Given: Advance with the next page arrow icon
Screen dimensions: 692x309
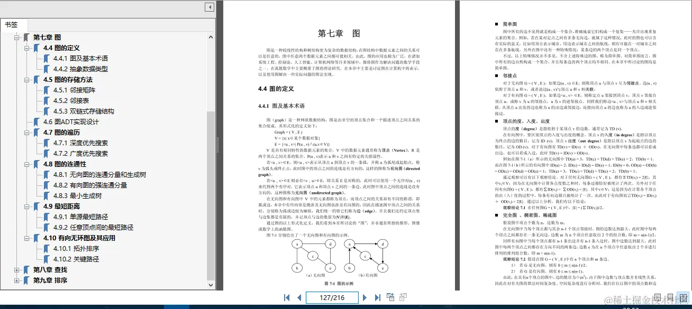Looking at the screenshot, I should pos(365,297).
